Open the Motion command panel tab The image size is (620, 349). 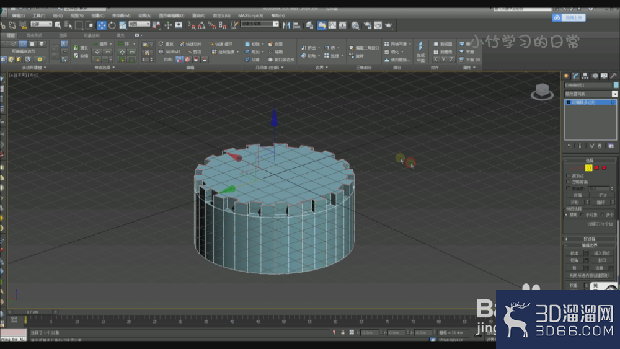595,76
